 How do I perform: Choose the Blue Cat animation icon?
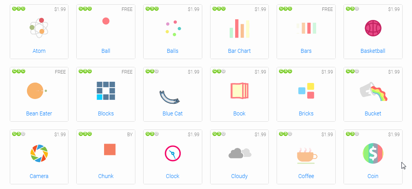[x=170, y=97]
